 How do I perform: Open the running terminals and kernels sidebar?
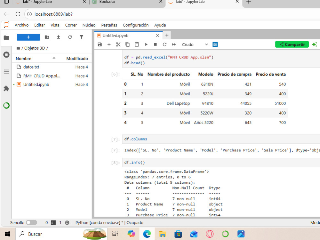point(6,55)
